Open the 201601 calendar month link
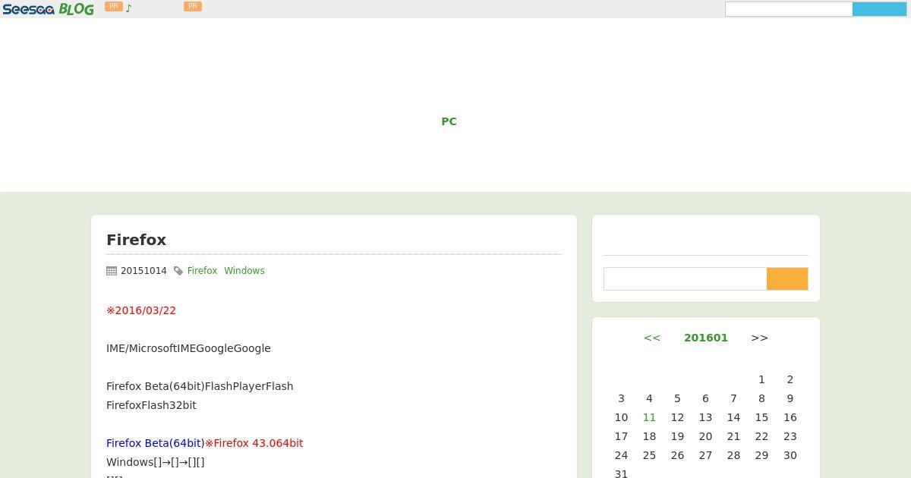Image resolution: width=911 pixels, height=478 pixels. (x=706, y=338)
